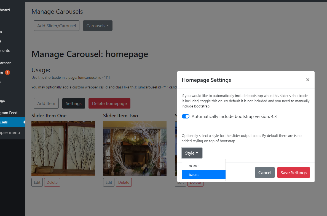Image resolution: width=327 pixels, height=216 pixels.
Task: Click the Add Item button
Action: click(x=46, y=103)
